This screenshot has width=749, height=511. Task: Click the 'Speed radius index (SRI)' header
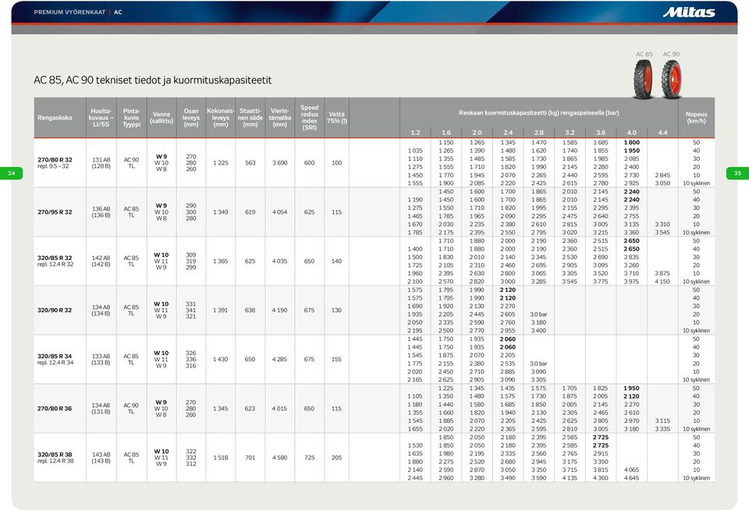310,118
